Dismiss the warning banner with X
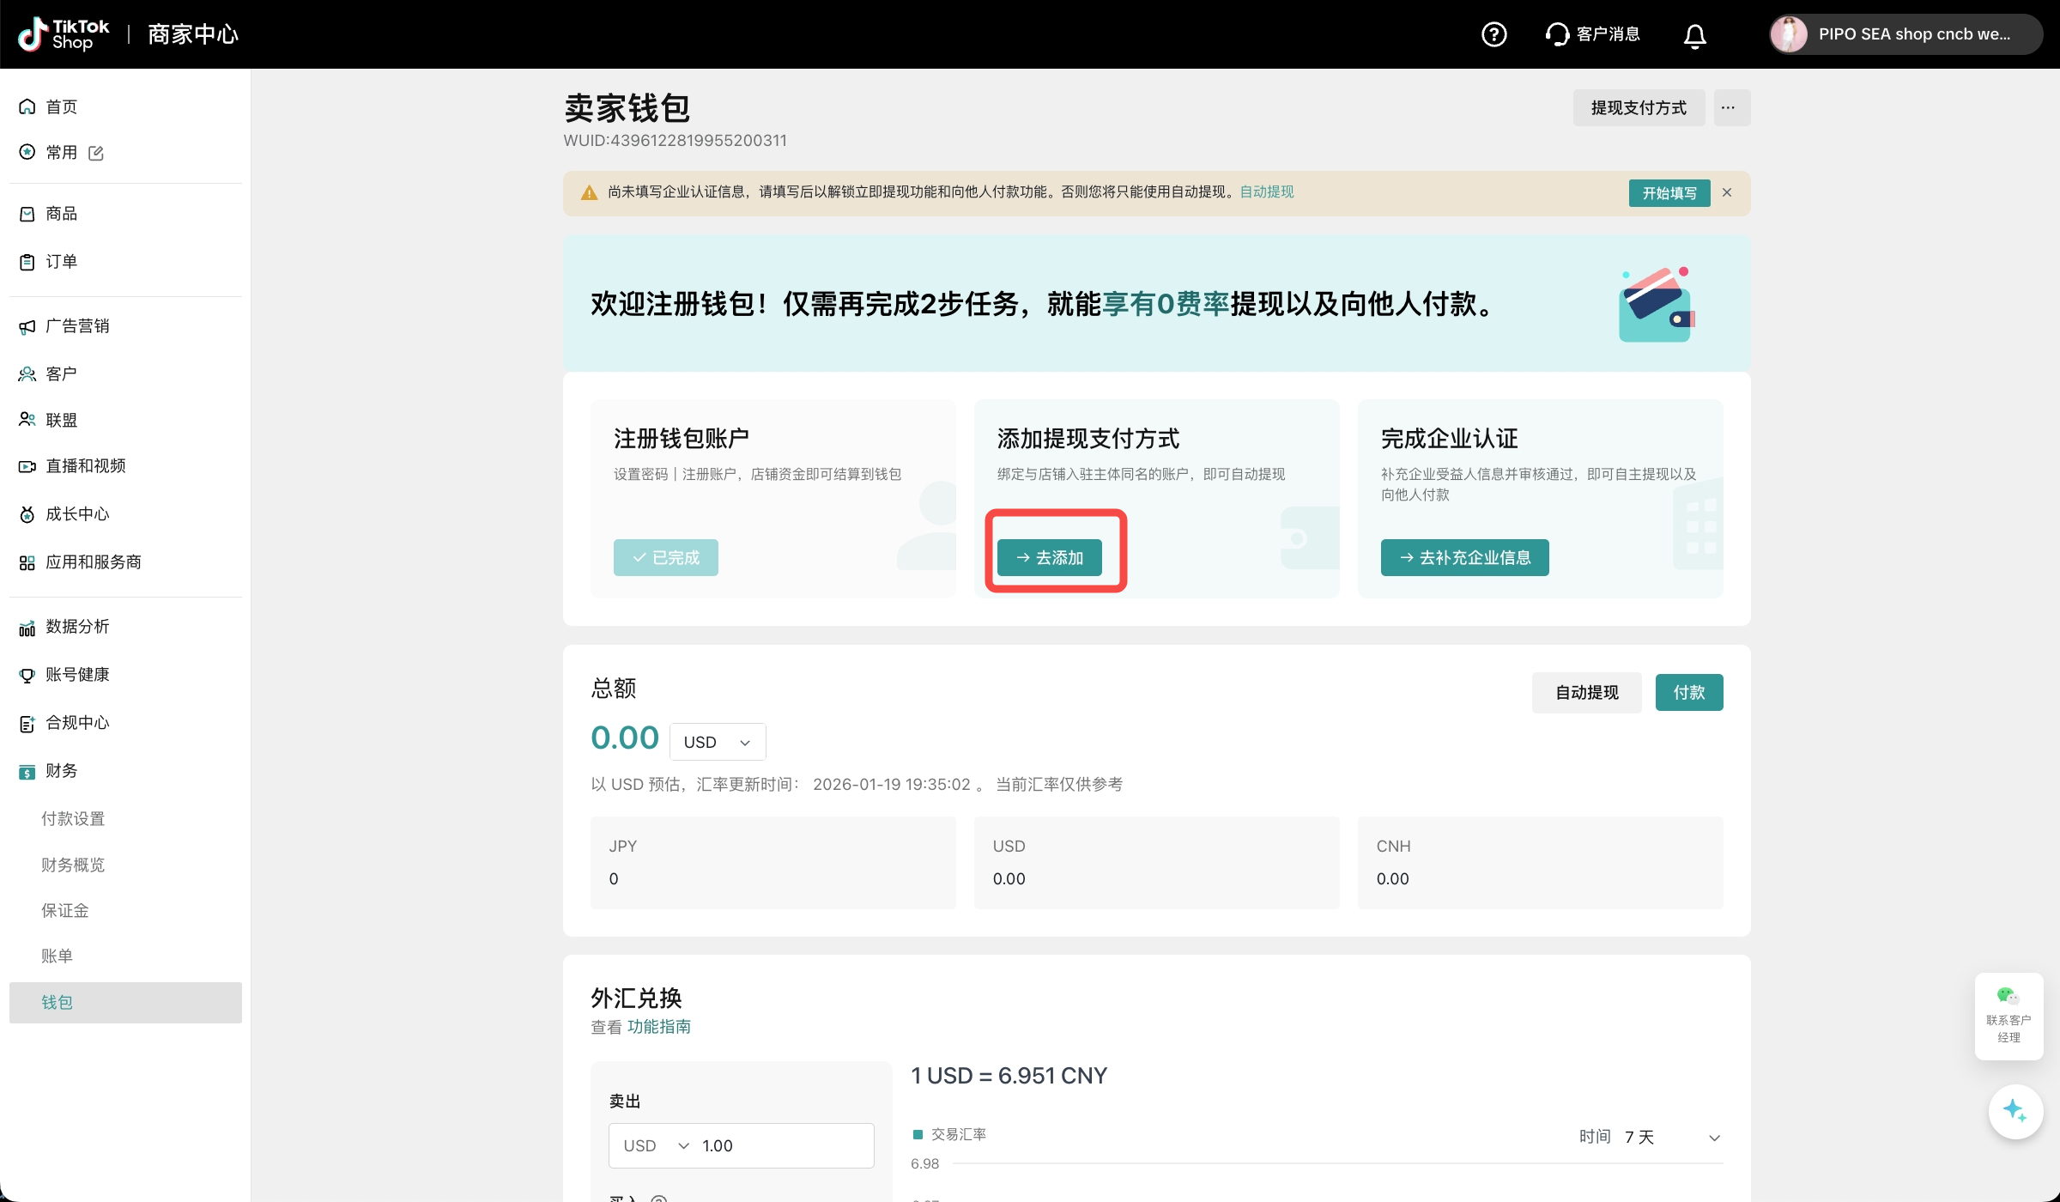This screenshot has width=2060, height=1202. (1727, 192)
